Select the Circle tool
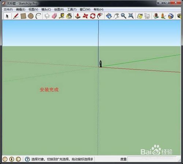The height and width of the screenshot is (164, 183). 31,16
